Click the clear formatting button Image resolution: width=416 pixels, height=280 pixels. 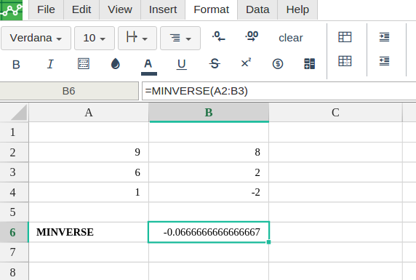click(x=290, y=38)
